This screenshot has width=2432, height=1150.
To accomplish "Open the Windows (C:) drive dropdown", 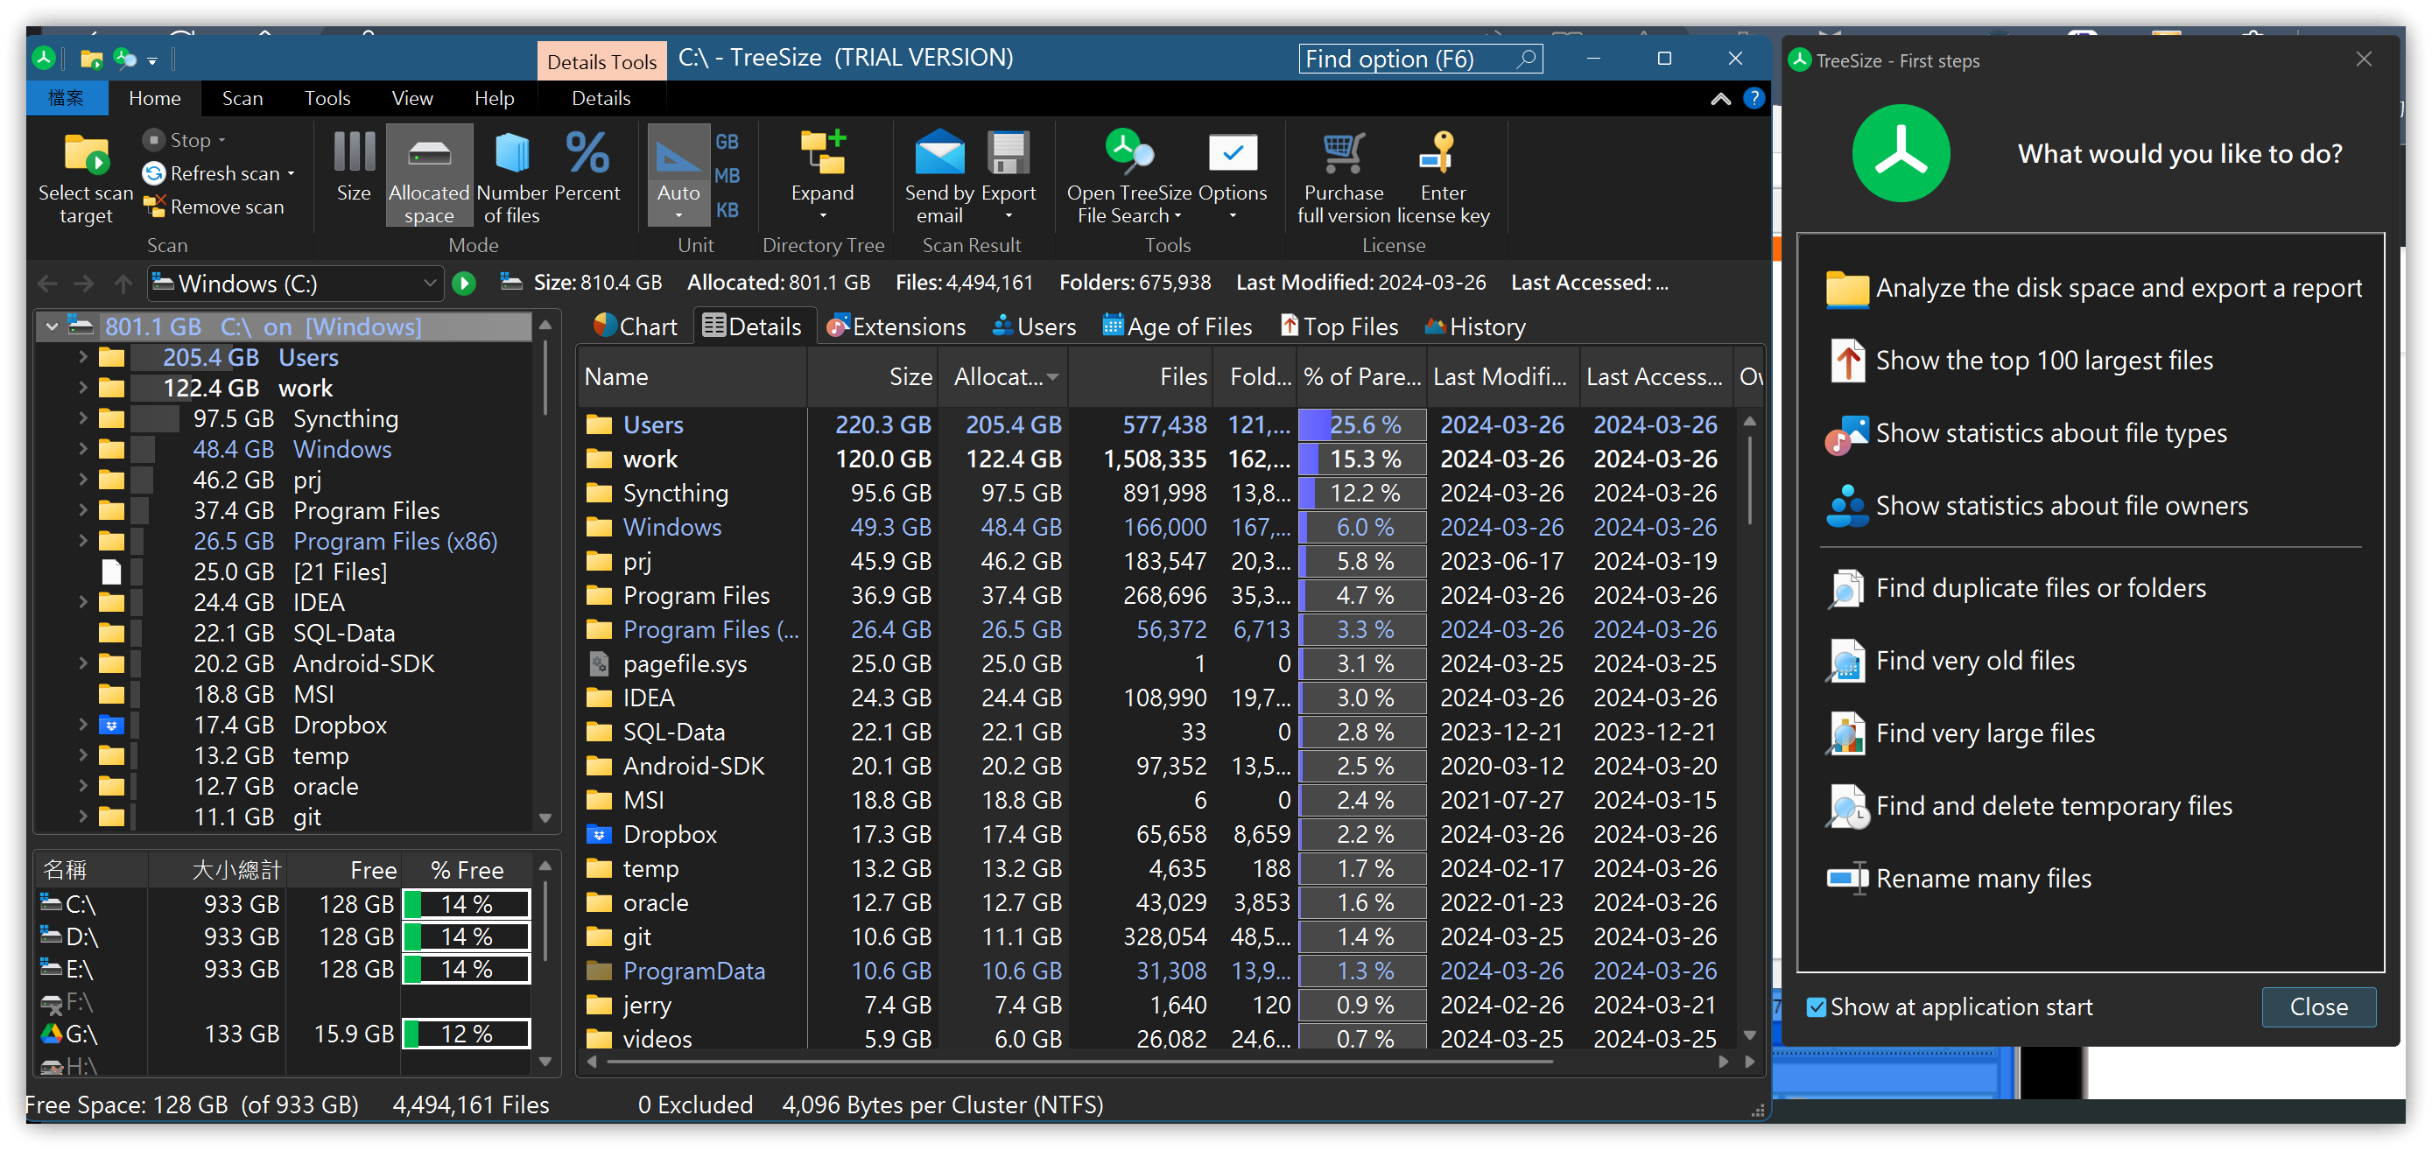I will (x=430, y=284).
